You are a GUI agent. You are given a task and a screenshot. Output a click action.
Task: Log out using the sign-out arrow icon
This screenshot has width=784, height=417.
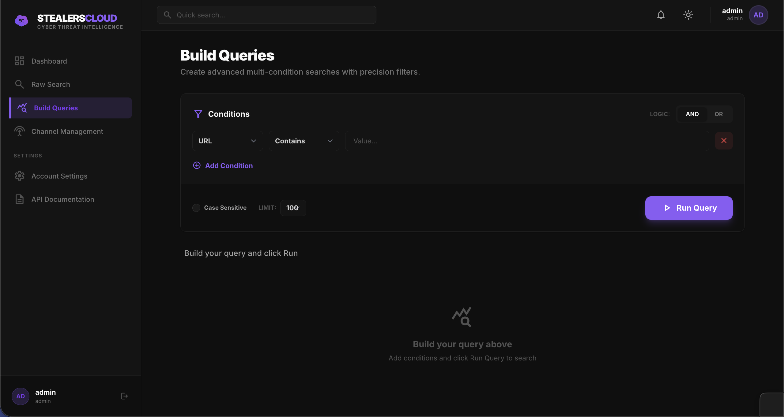124,396
